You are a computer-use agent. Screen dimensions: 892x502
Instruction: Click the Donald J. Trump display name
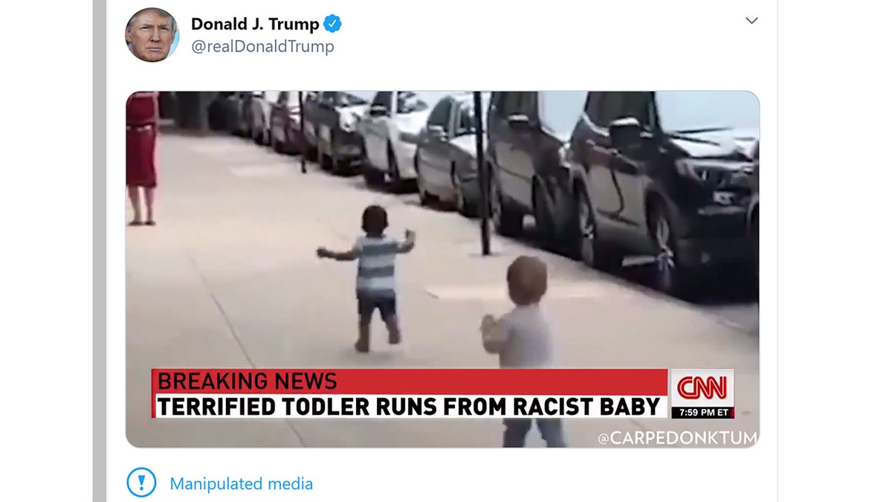tap(255, 24)
